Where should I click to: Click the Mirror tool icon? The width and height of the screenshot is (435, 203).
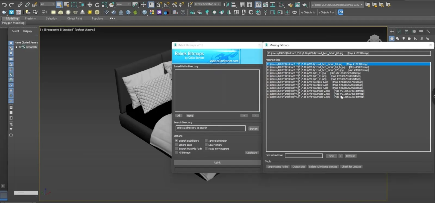click(x=226, y=5)
